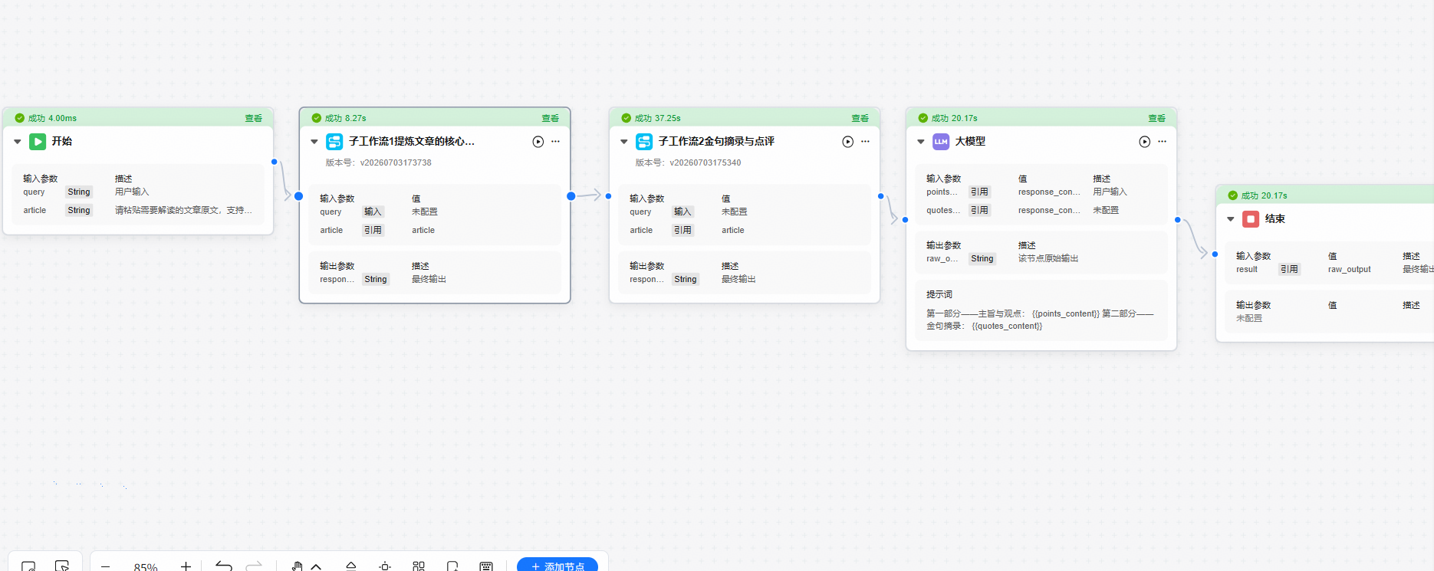Click the input port of 子工作流1 node
Image resolution: width=1434 pixels, height=571 pixels.
tap(299, 196)
